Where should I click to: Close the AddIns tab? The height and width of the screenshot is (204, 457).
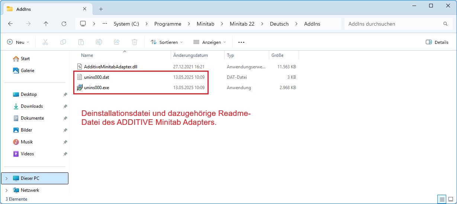point(85,9)
